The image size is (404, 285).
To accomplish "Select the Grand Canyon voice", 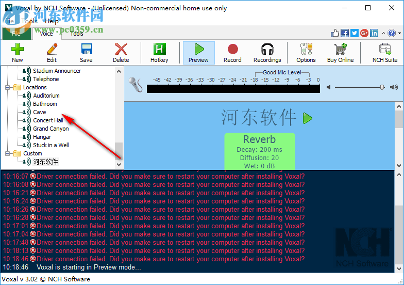I will click(x=51, y=129).
